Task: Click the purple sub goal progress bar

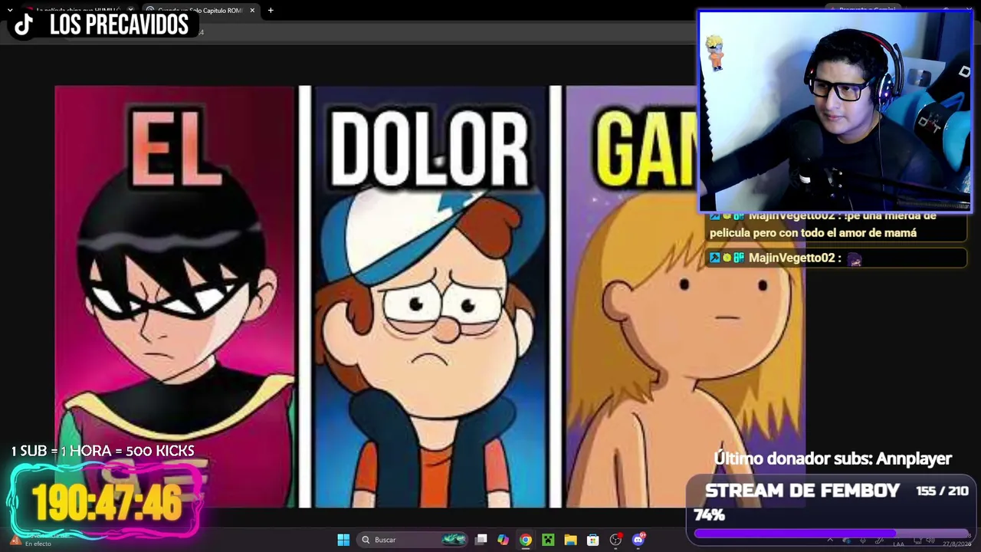Action: tap(831, 532)
